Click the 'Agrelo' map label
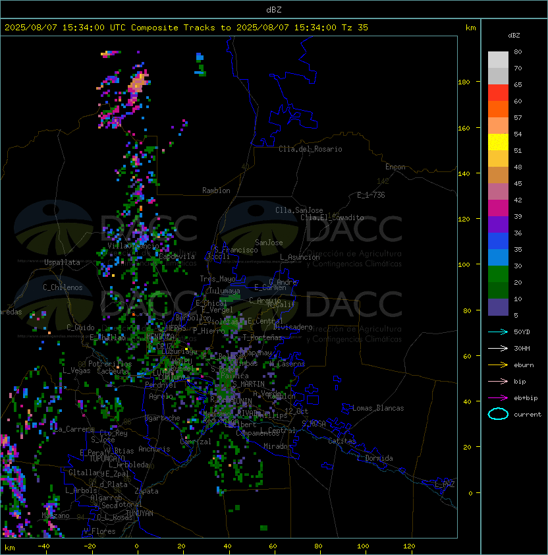The image size is (548, 555). pos(161,396)
